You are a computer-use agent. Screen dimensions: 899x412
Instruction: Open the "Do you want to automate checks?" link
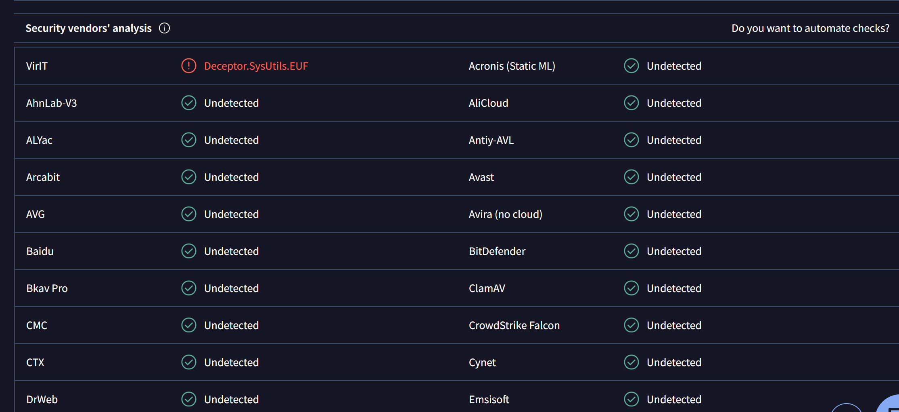[810, 28]
